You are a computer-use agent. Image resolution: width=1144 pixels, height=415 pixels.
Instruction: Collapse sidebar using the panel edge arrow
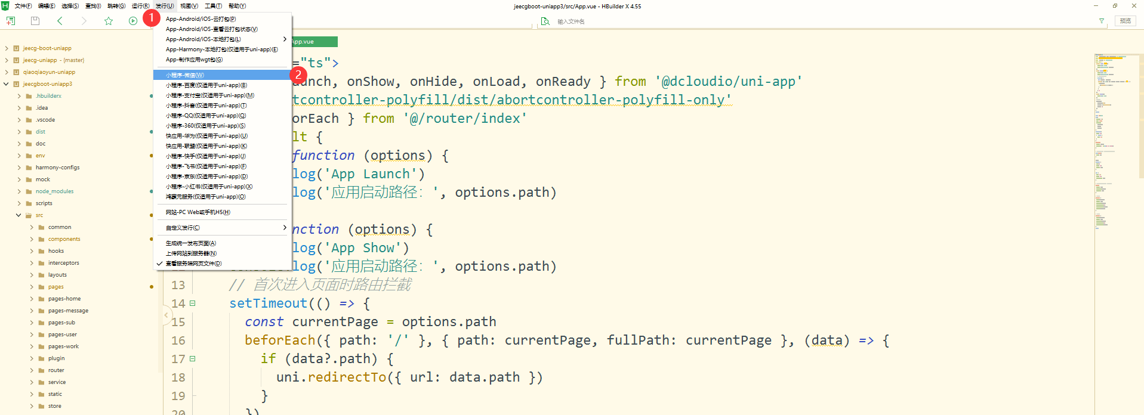pos(166,315)
